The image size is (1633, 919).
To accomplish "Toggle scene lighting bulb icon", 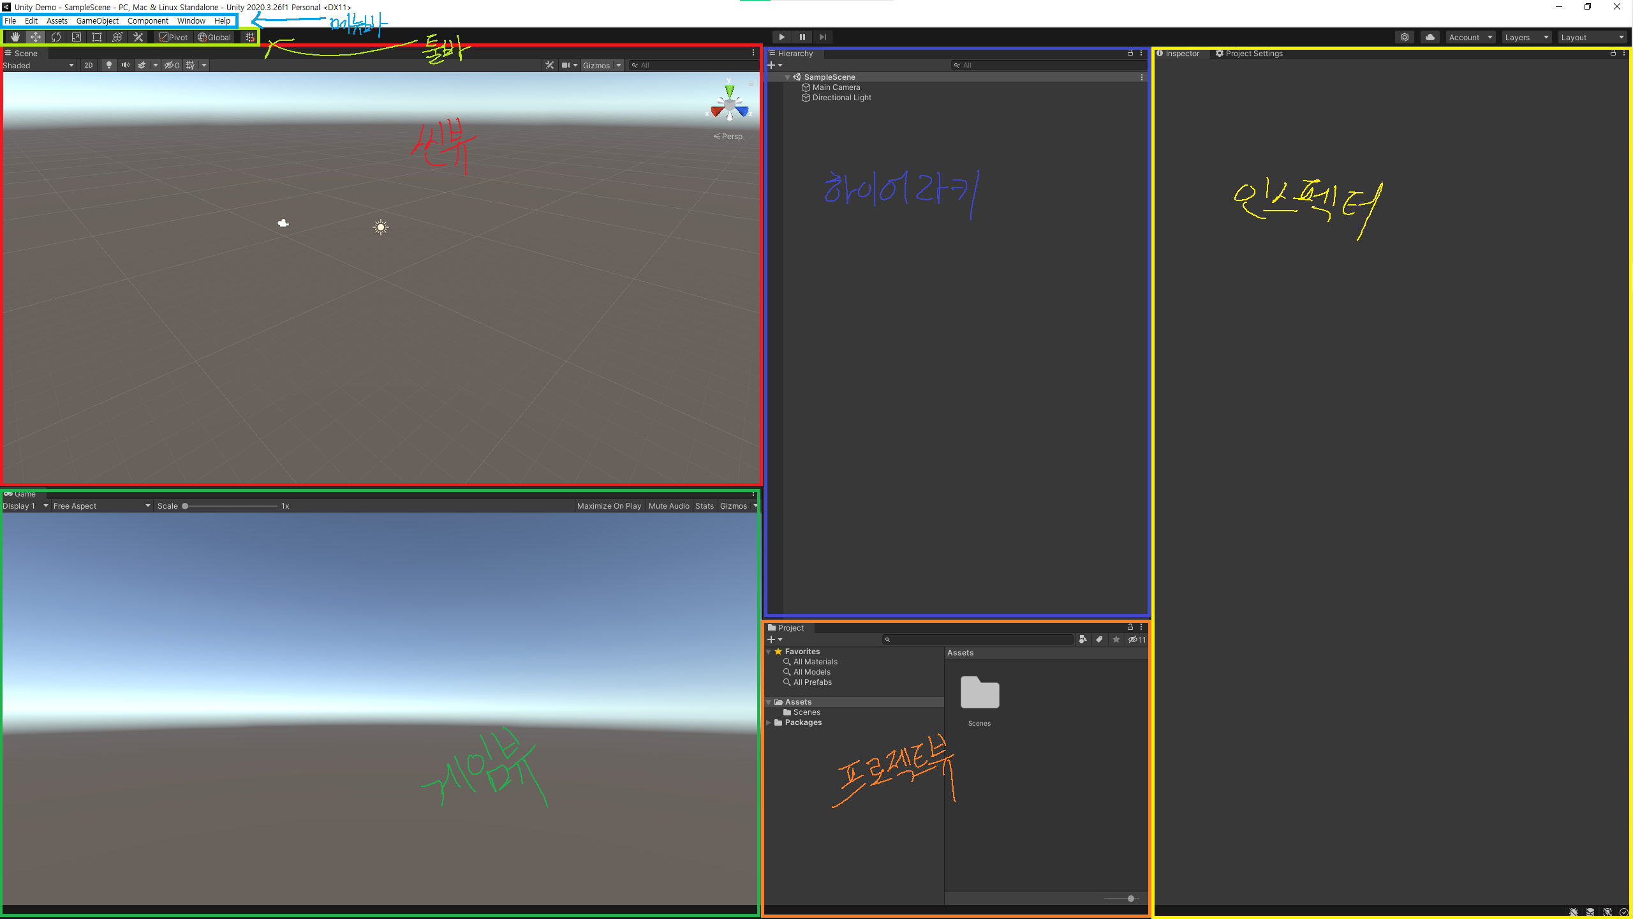I will [109, 65].
